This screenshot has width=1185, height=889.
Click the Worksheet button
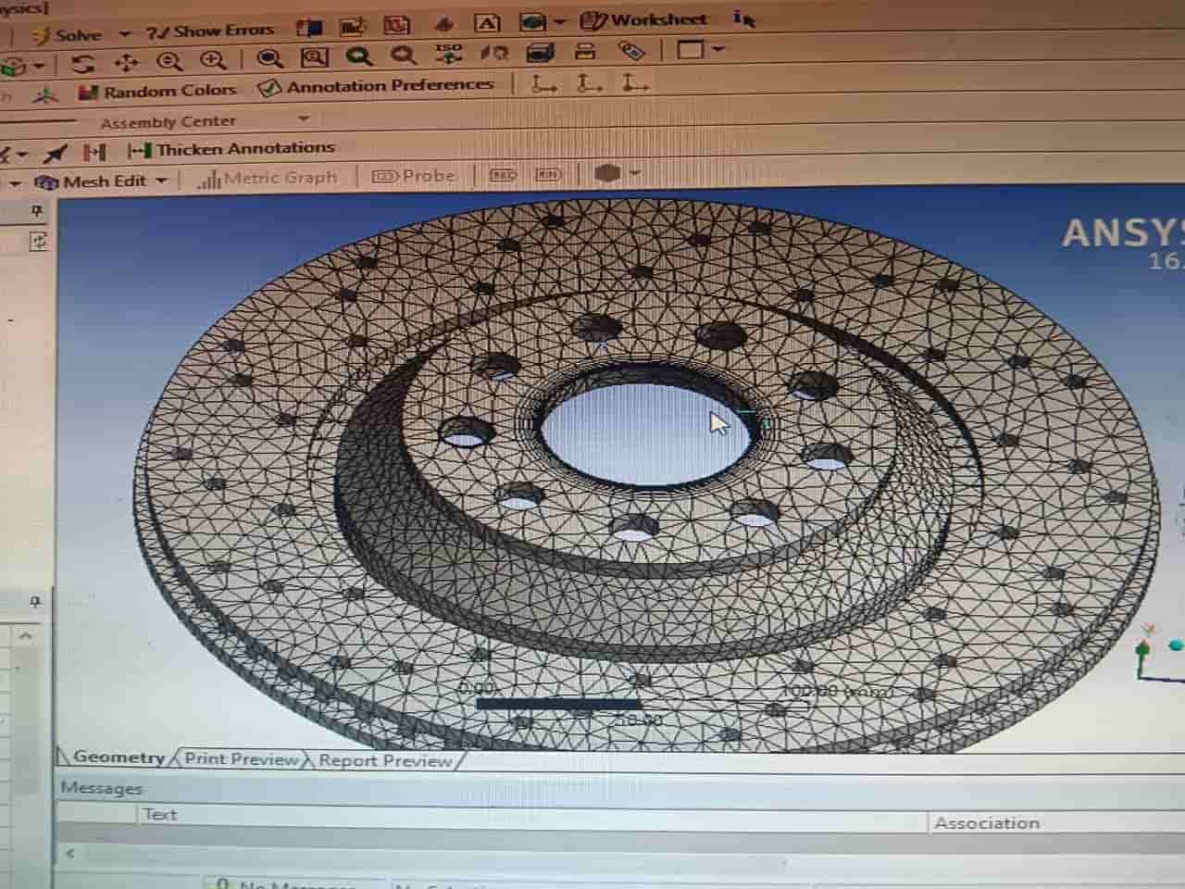click(x=644, y=19)
